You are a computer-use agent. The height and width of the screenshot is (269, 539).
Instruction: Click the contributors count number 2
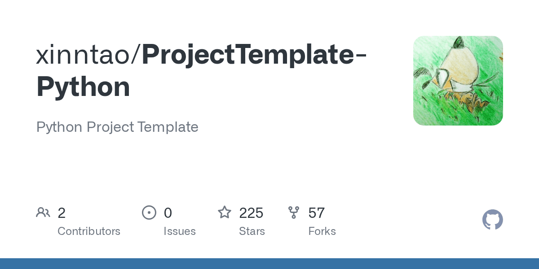click(x=62, y=213)
